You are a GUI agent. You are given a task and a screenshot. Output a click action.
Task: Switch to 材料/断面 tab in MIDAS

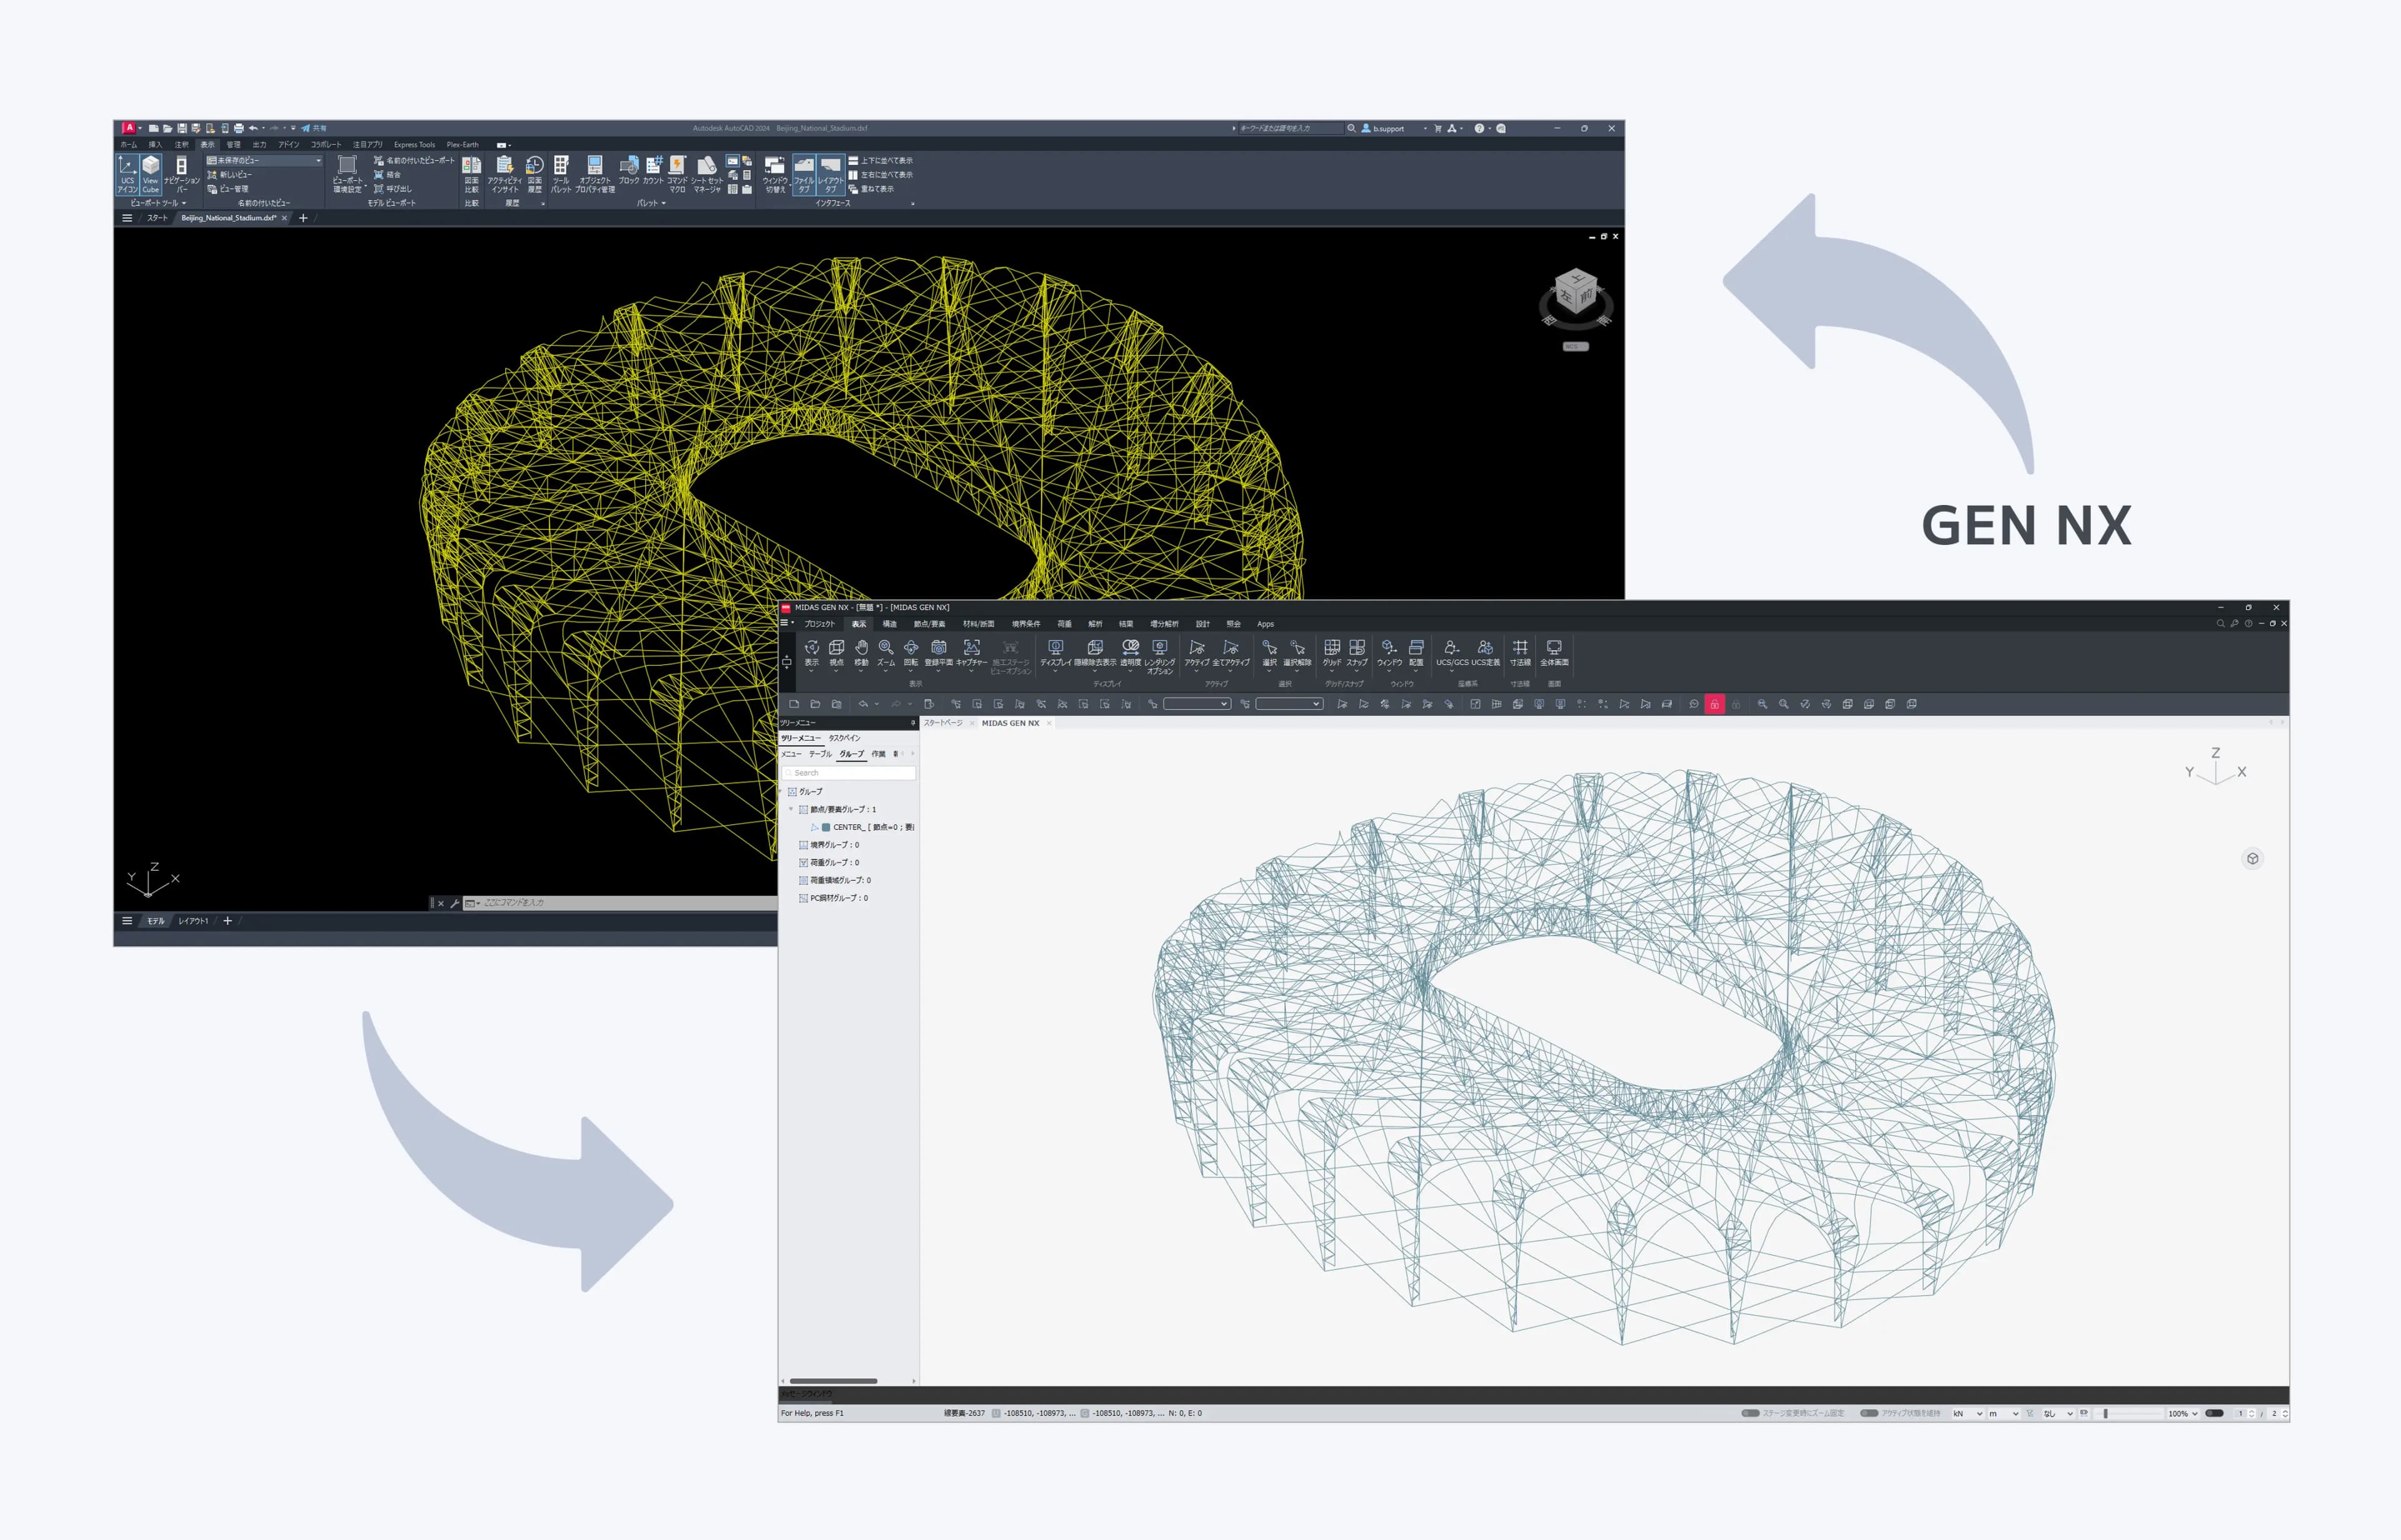coord(979,624)
